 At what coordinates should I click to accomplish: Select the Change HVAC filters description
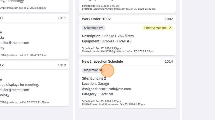point(118,36)
